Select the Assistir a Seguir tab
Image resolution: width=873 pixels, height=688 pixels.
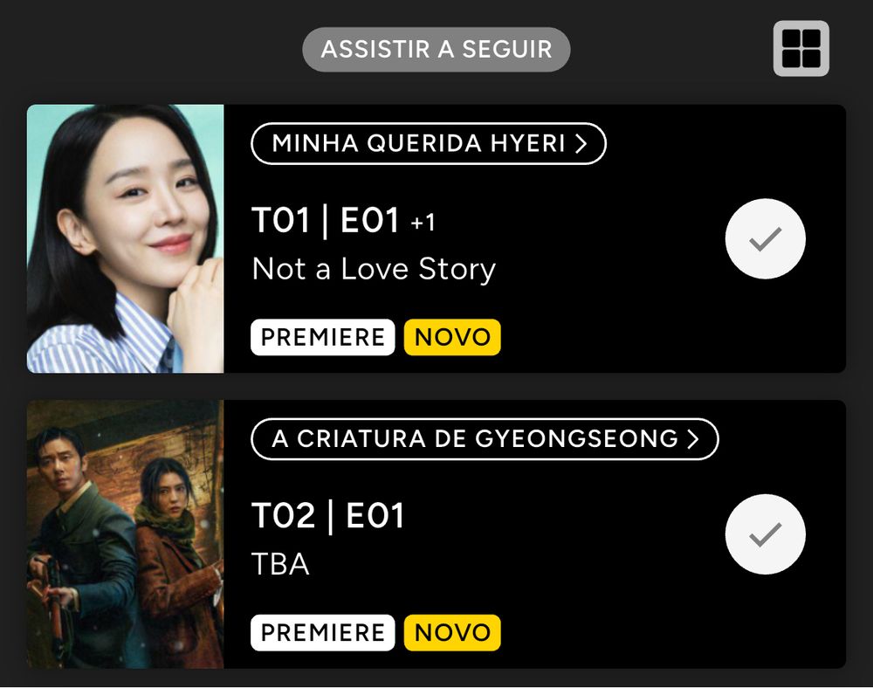[436, 49]
